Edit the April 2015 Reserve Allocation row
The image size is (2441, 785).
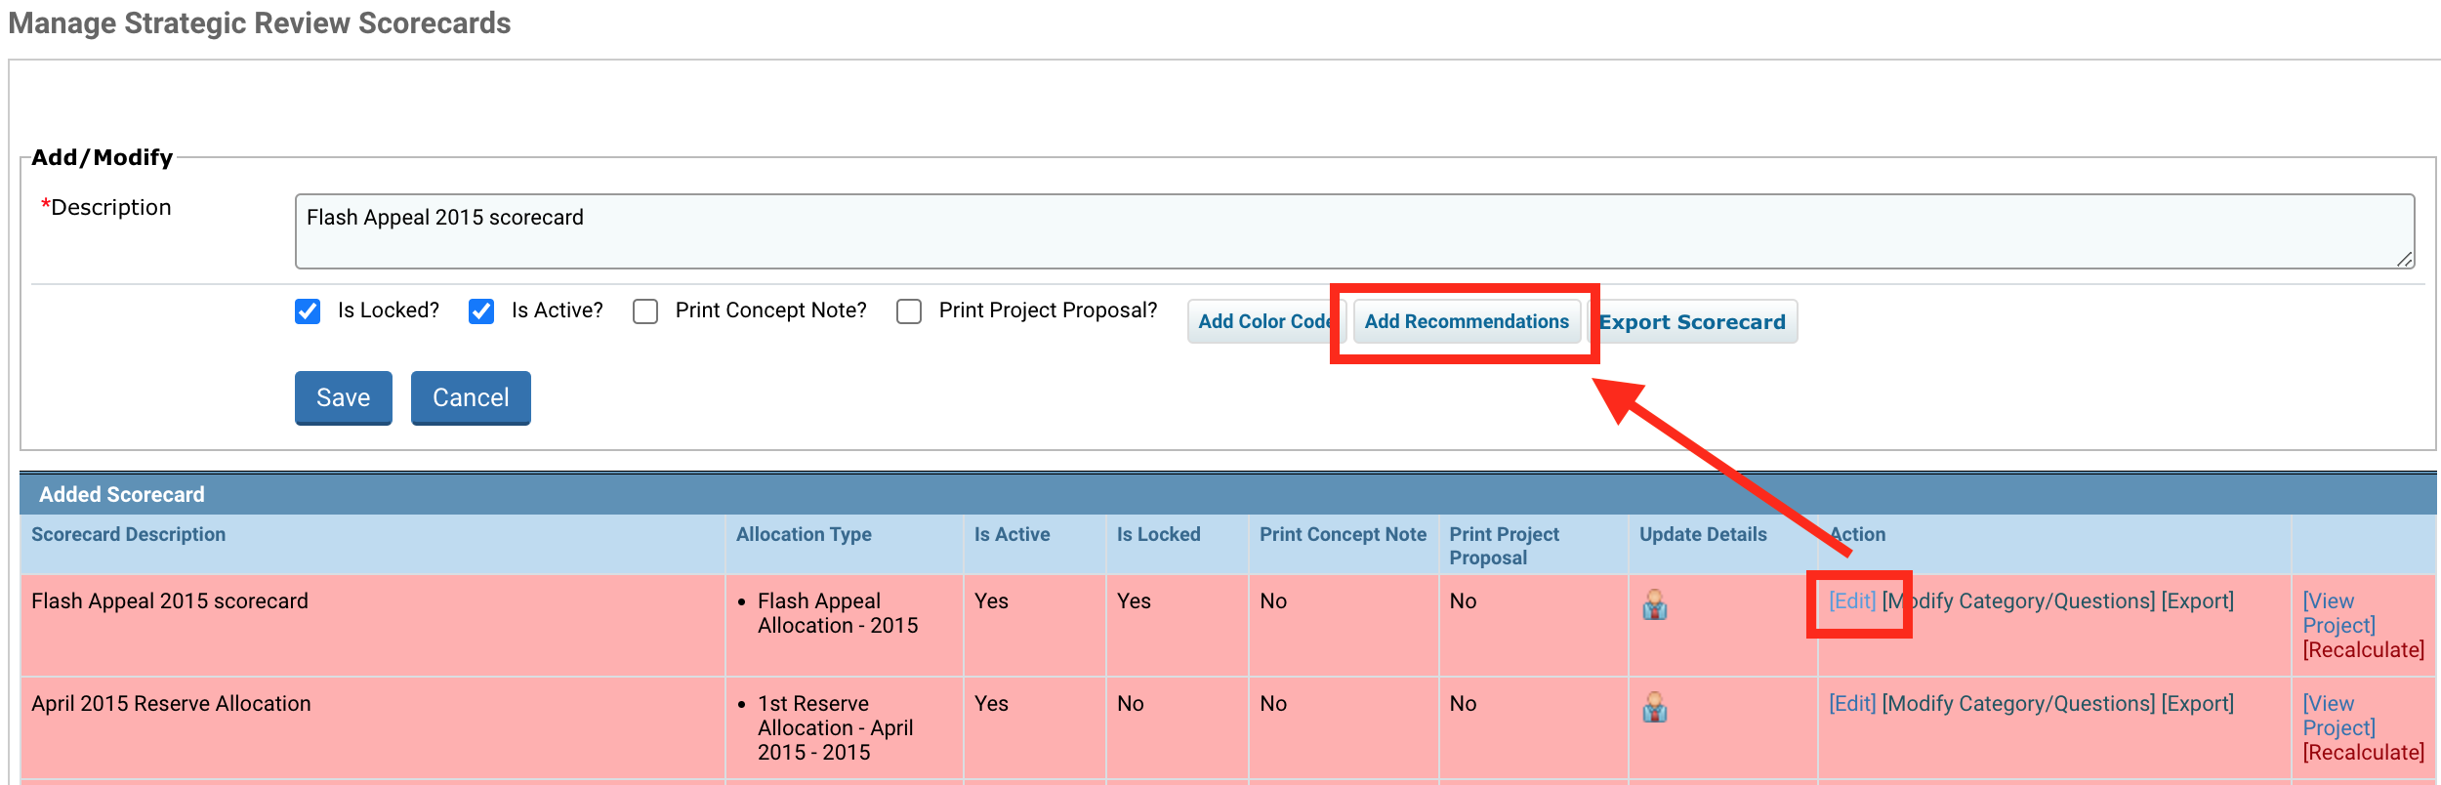point(1852,704)
